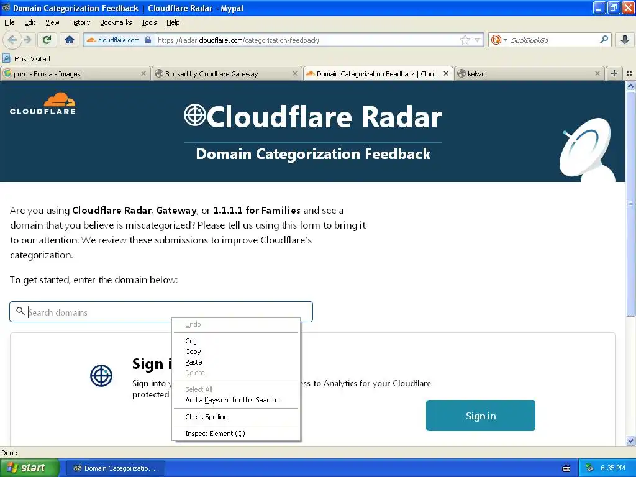Click the Forward navigation arrow

pyautogui.click(x=27, y=40)
